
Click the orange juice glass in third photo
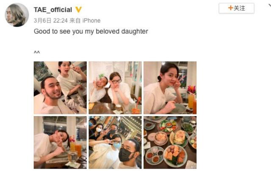(191, 101)
